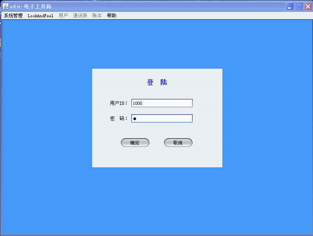
Task: Close the eKit-电子工具箱 window
Action: point(308,7)
